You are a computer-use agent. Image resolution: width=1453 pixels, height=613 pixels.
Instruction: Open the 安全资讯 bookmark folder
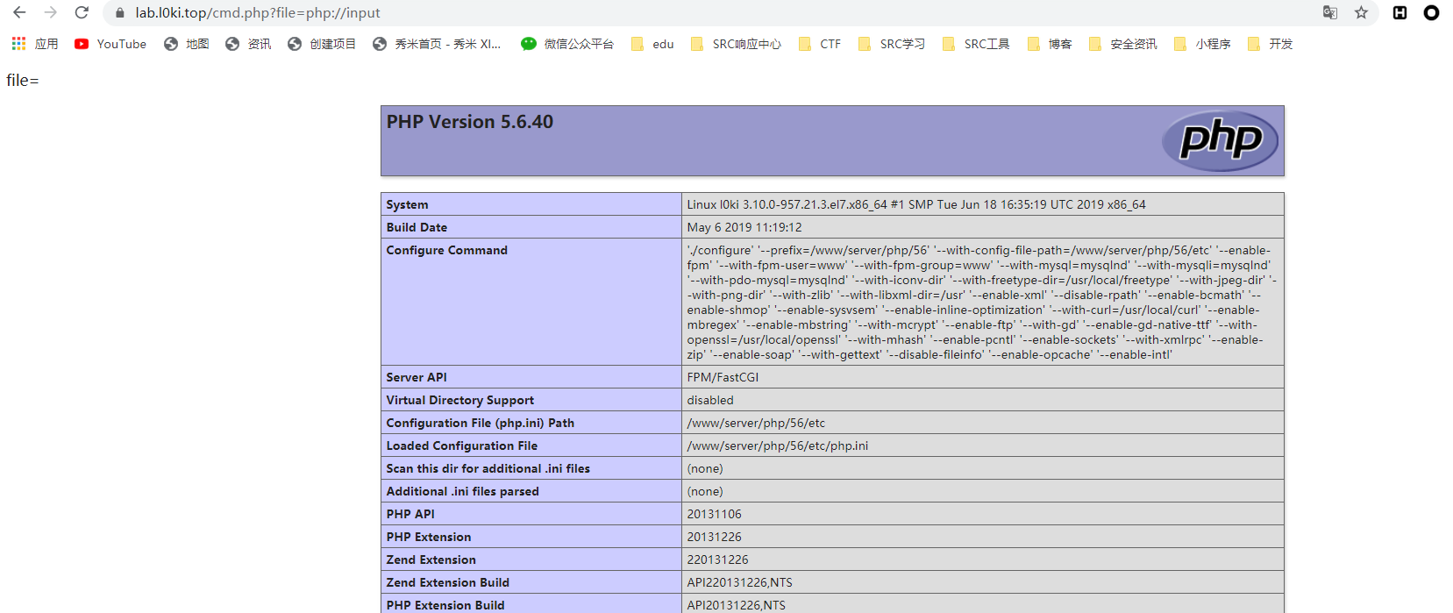[1122, 44]
